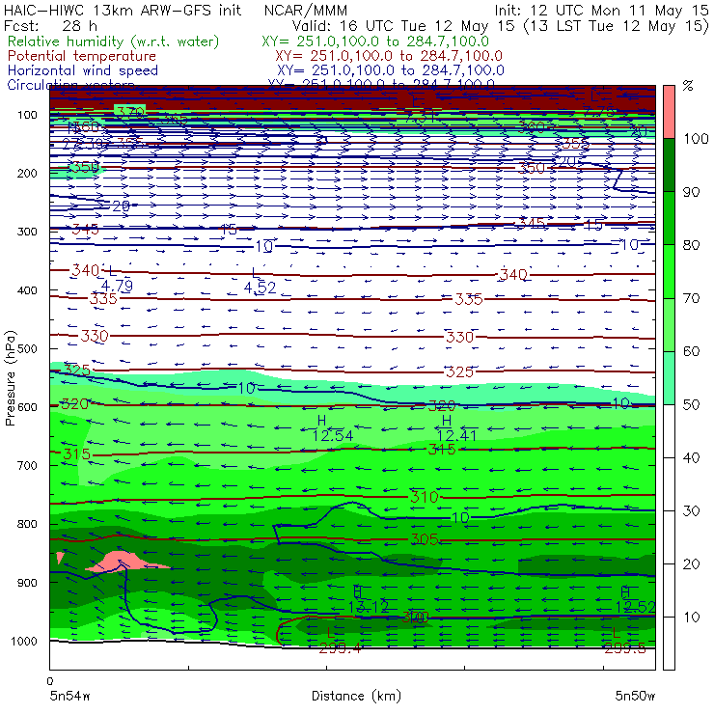Screen dimensions: 714x714
Task: Click the '400' pressure axis tick label
Action: point(27,290)
